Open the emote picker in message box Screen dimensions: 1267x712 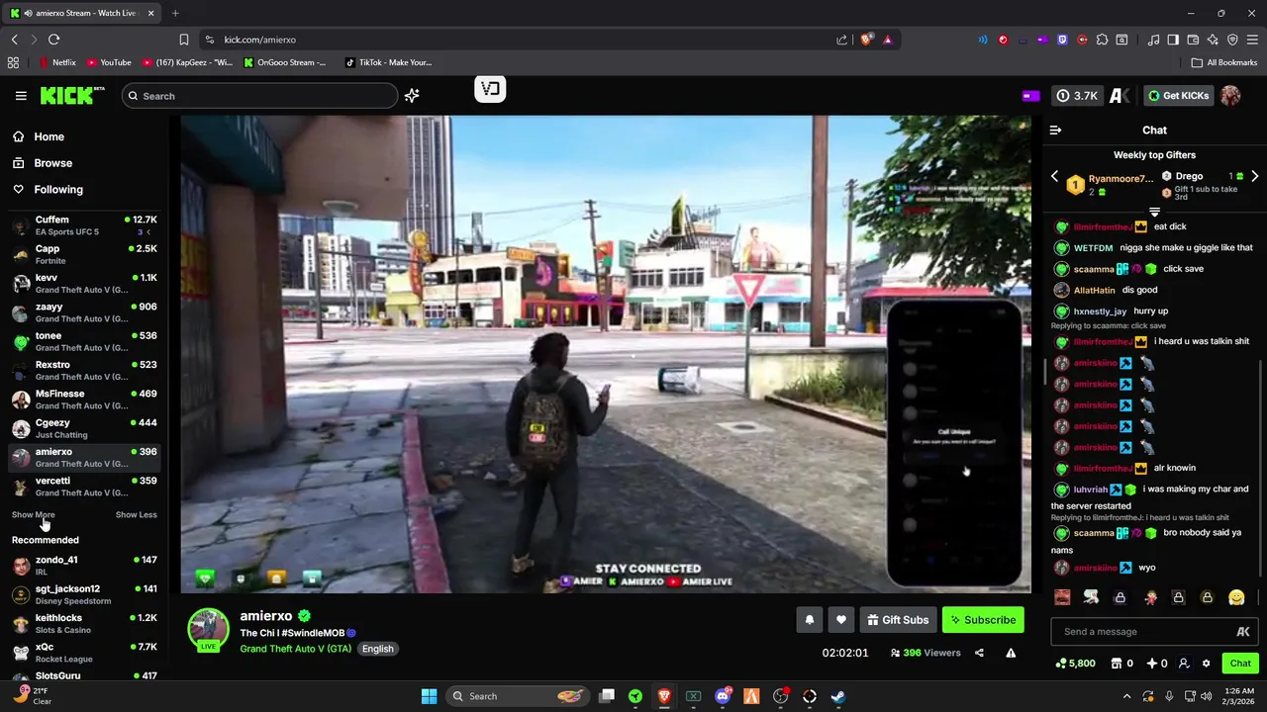pyautogui.click(x=1243, y=632)
